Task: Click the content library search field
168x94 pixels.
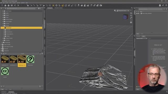Action: coord(21,8)
